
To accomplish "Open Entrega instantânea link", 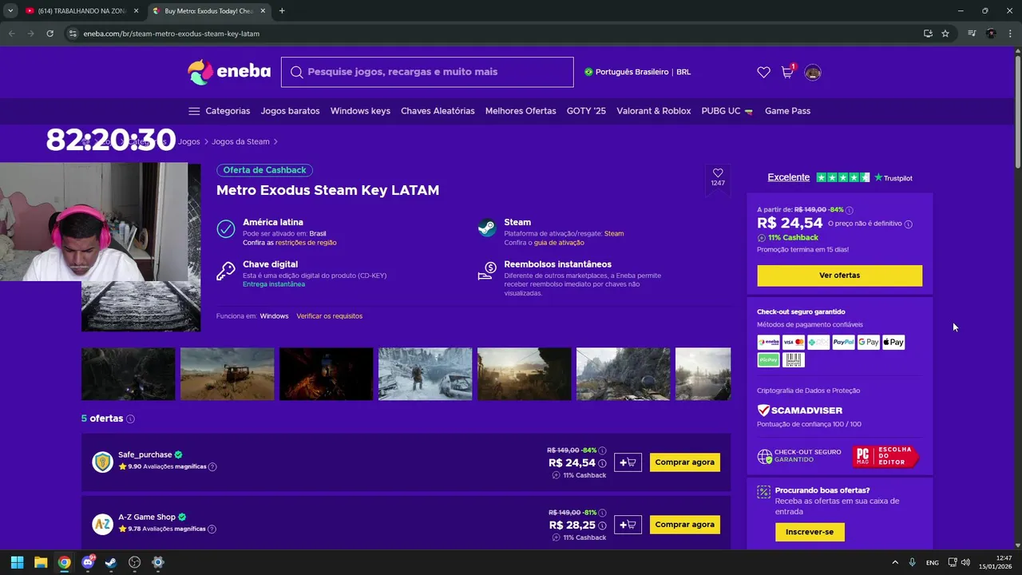I will coord(273,284).
